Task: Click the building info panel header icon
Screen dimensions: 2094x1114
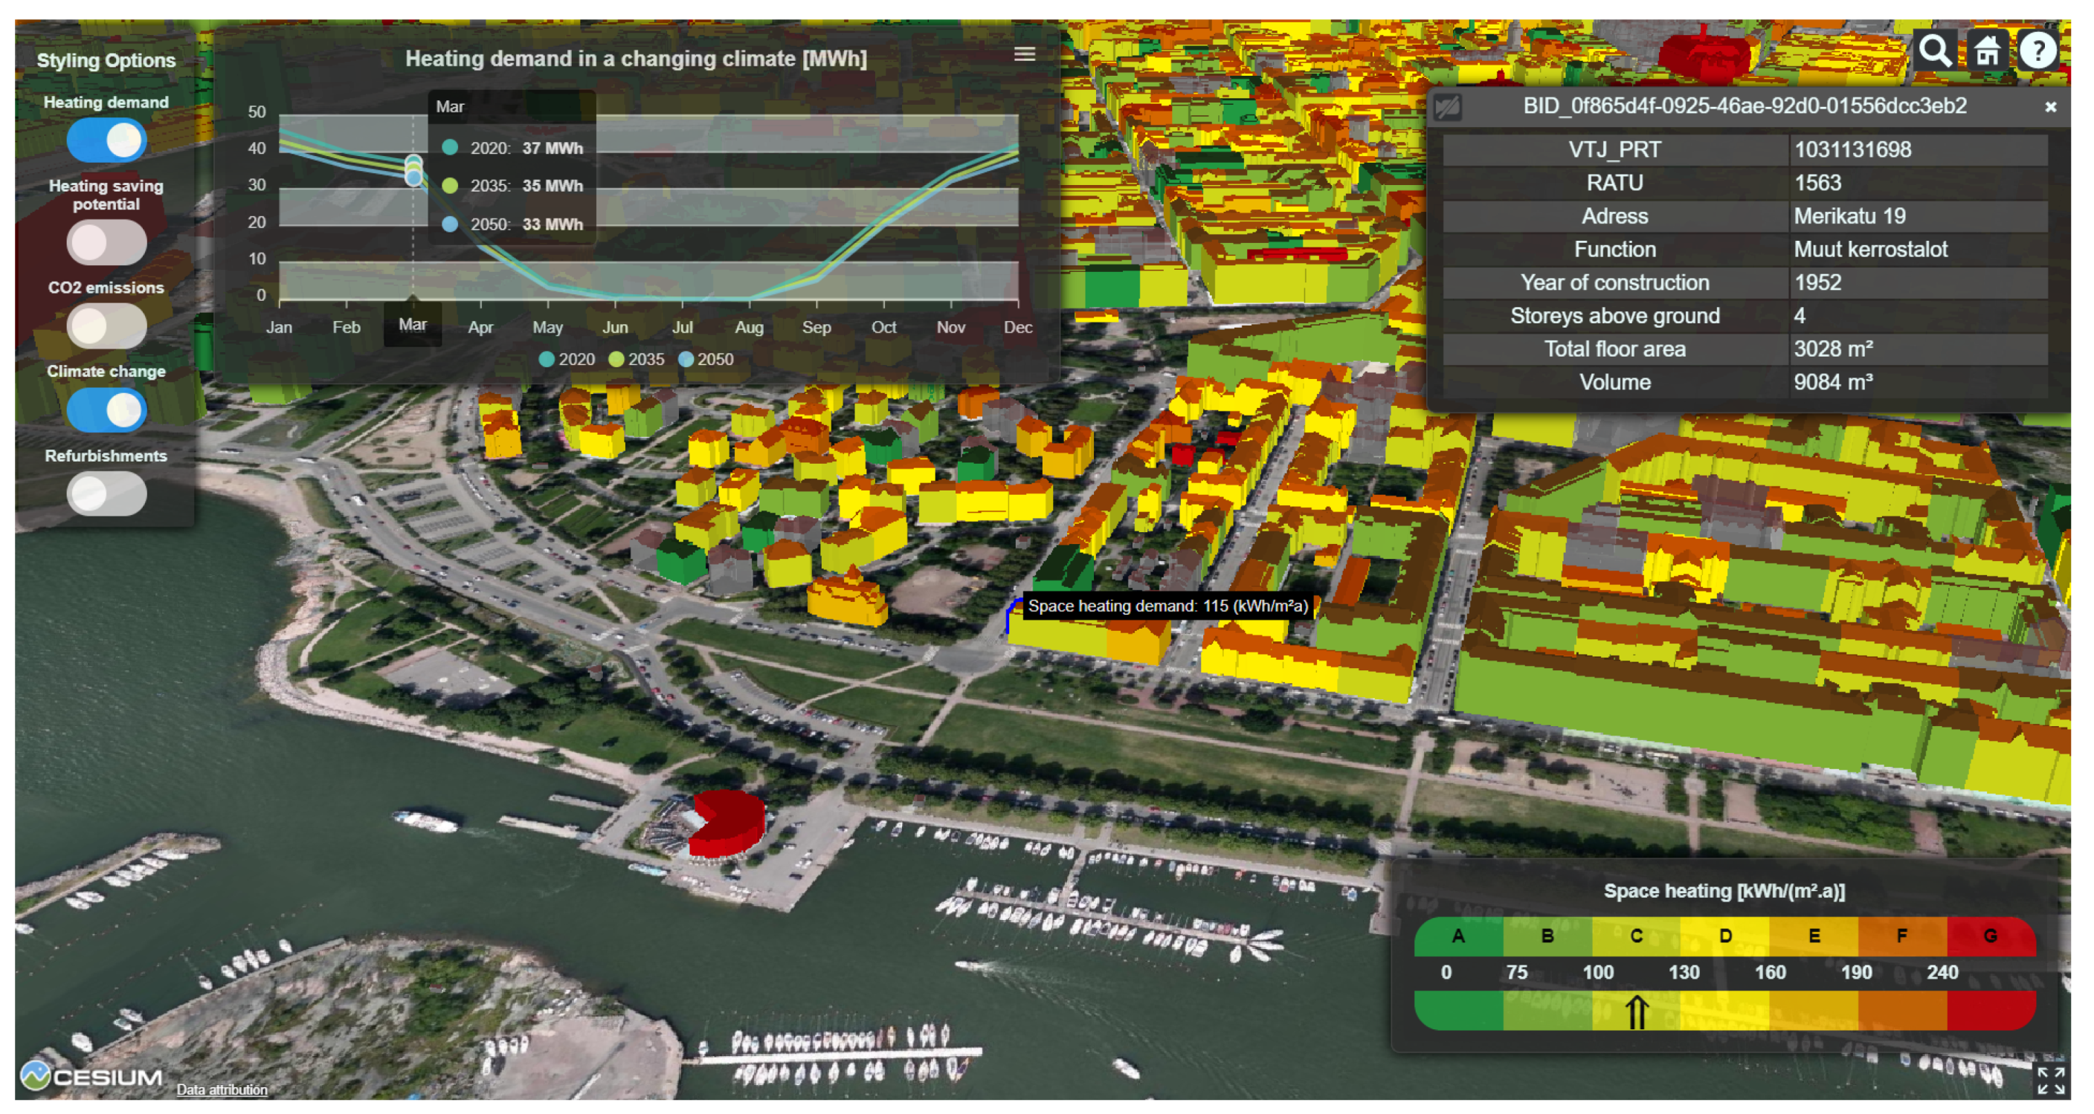Action: coord(1448,107)
